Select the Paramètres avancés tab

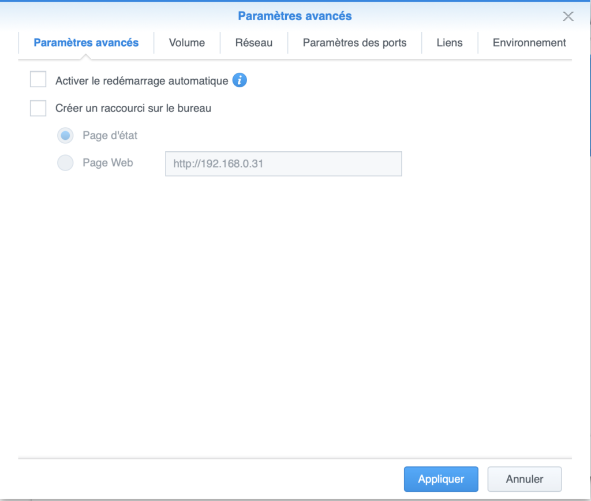click(x=86, y=43)
